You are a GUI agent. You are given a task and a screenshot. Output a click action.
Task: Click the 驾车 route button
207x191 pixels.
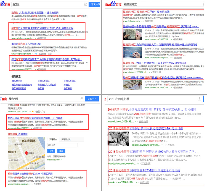[x=61, y=151]
